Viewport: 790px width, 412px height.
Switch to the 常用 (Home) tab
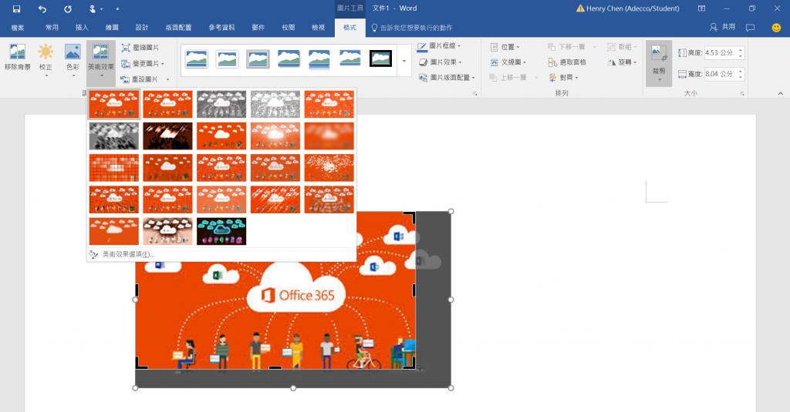coord(52,28)
